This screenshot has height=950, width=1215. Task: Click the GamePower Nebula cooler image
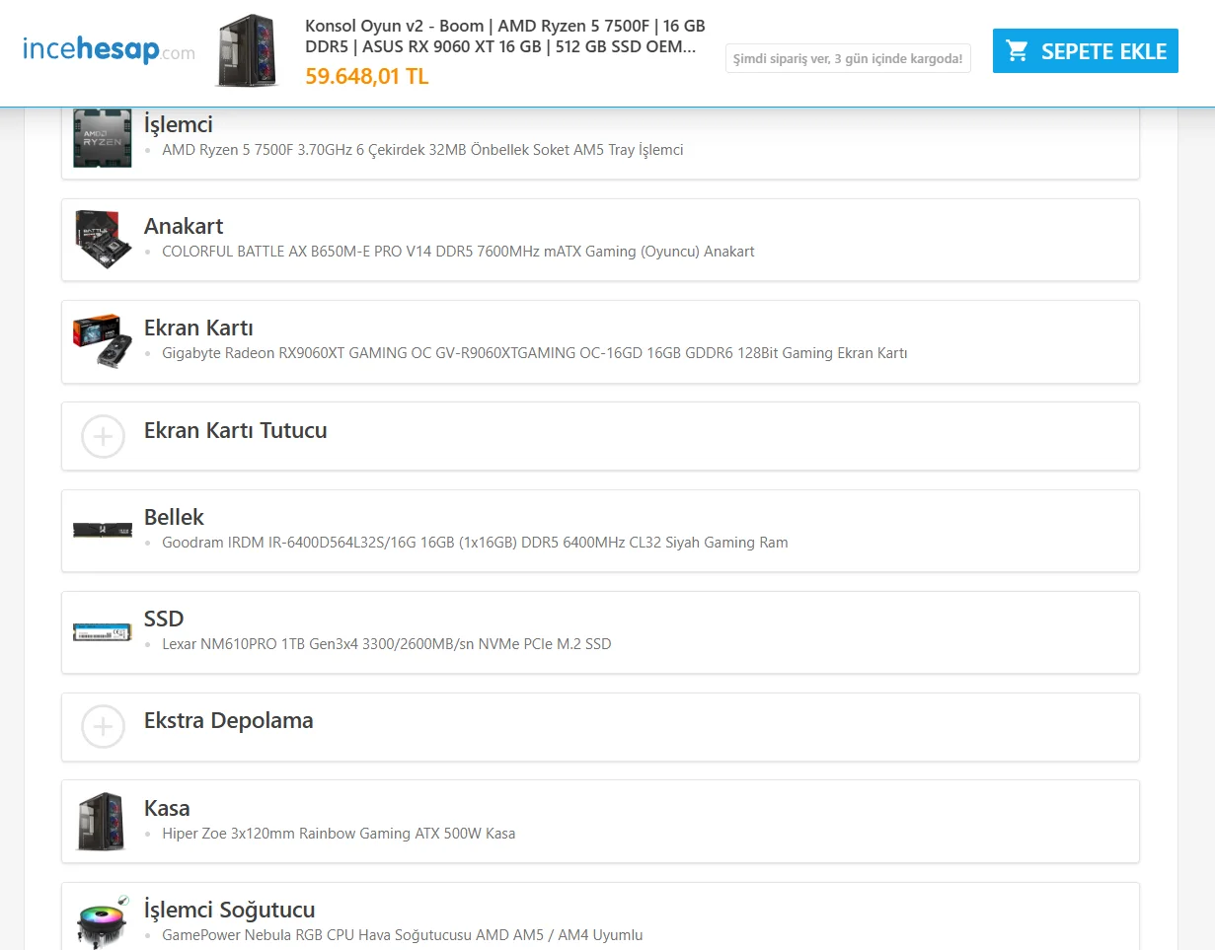(x=102, y=921)
